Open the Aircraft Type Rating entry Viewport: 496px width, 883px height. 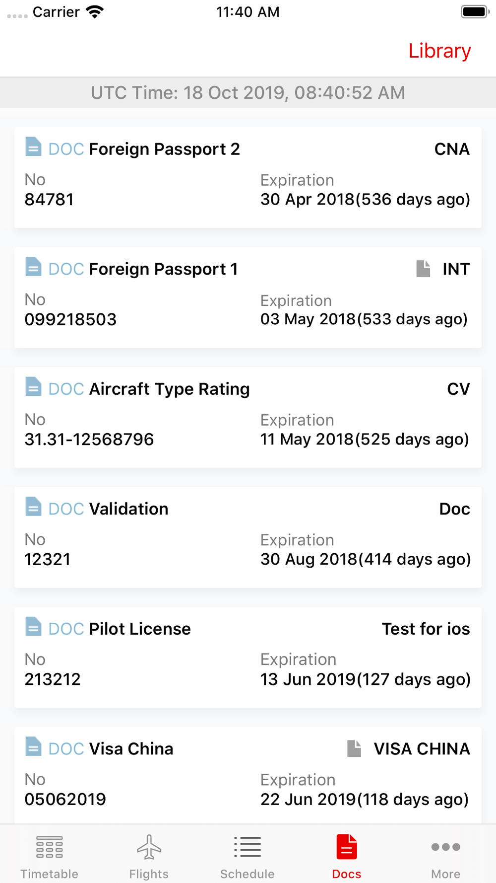(248, 418)
